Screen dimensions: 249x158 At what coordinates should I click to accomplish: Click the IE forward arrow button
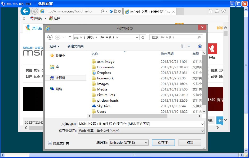(34, 11)
